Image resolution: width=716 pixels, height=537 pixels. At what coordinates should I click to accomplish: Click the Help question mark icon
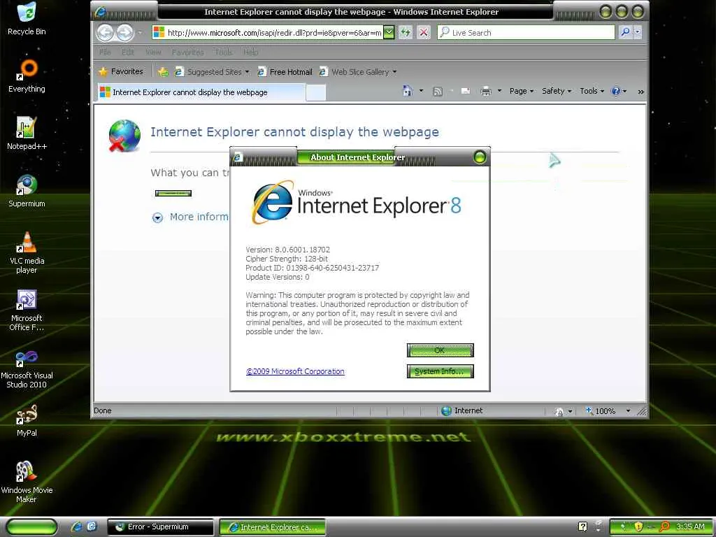point(615,92)
